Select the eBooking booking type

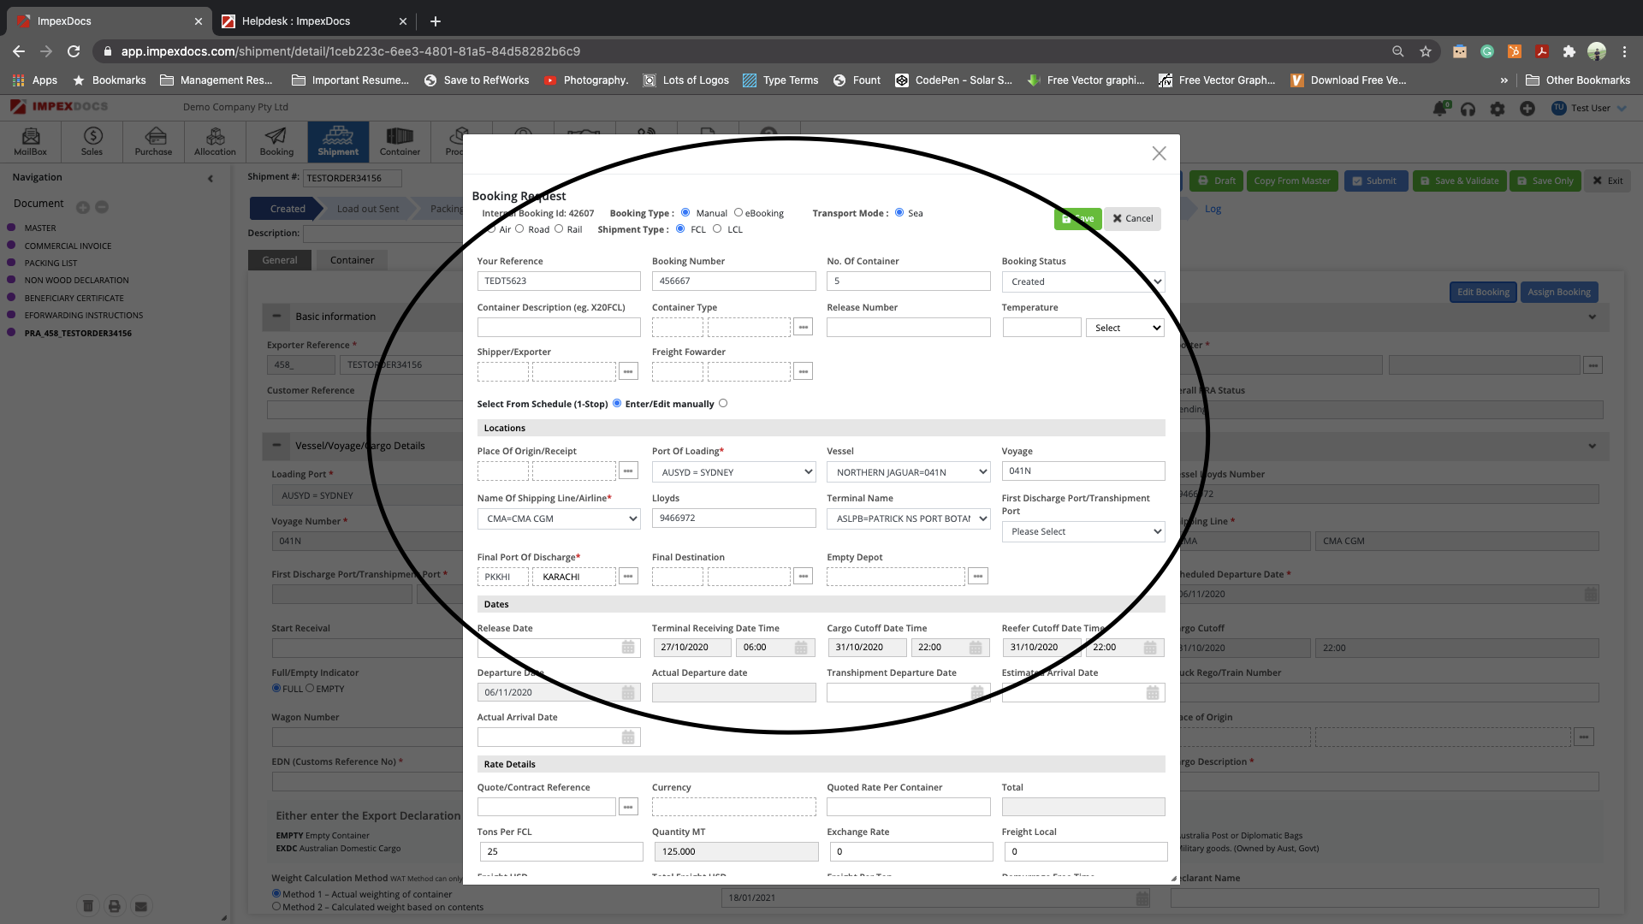point(738,212)
